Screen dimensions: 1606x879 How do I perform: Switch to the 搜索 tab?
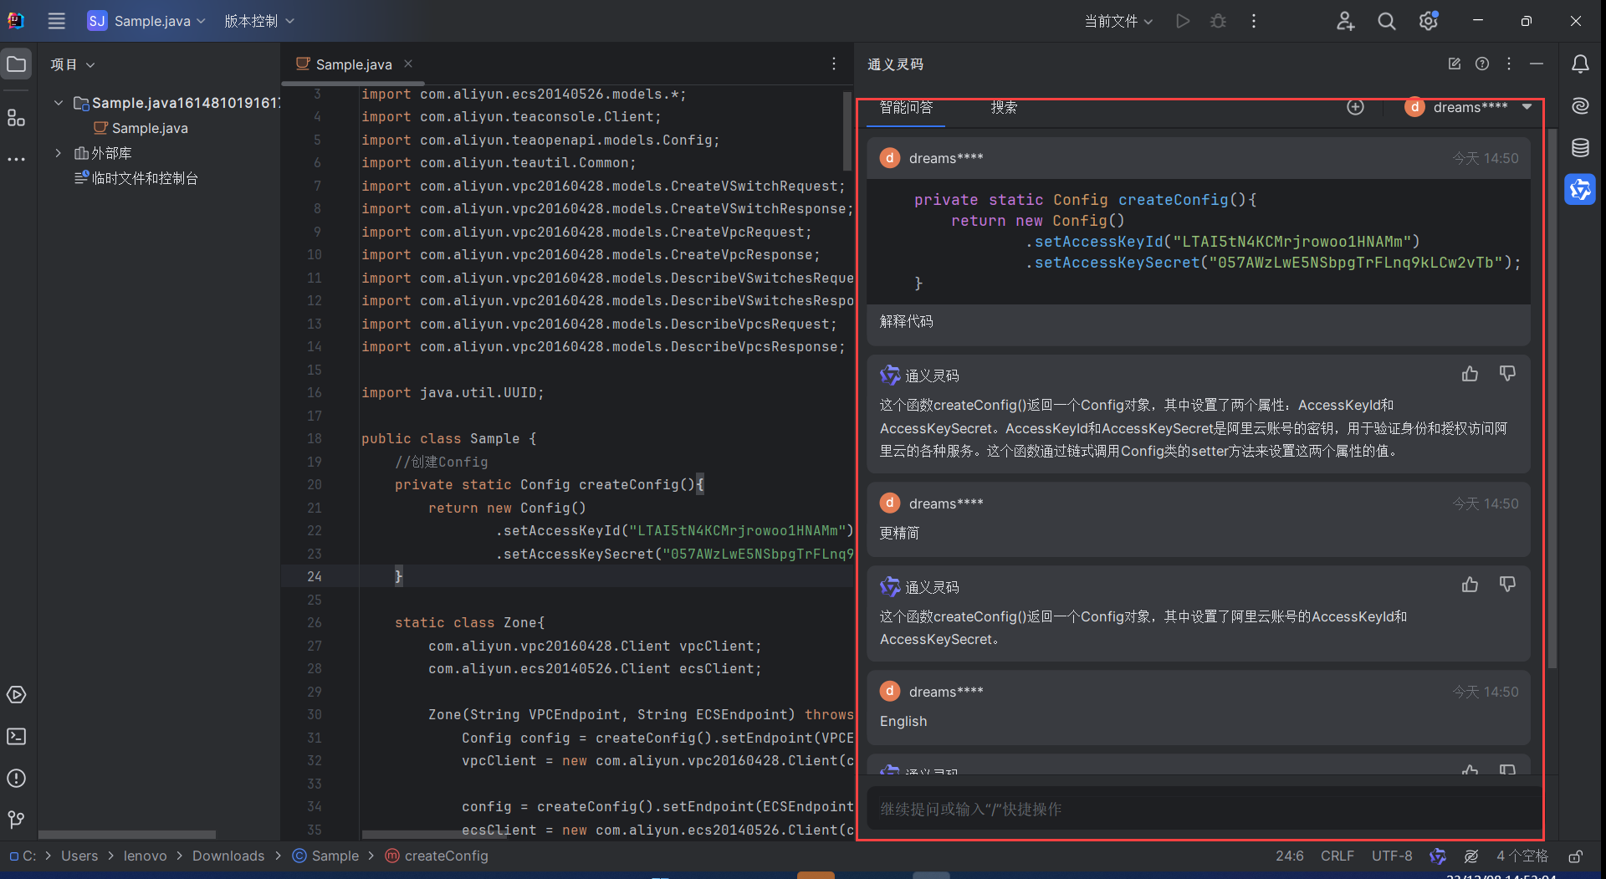[x=1004, y=107]
